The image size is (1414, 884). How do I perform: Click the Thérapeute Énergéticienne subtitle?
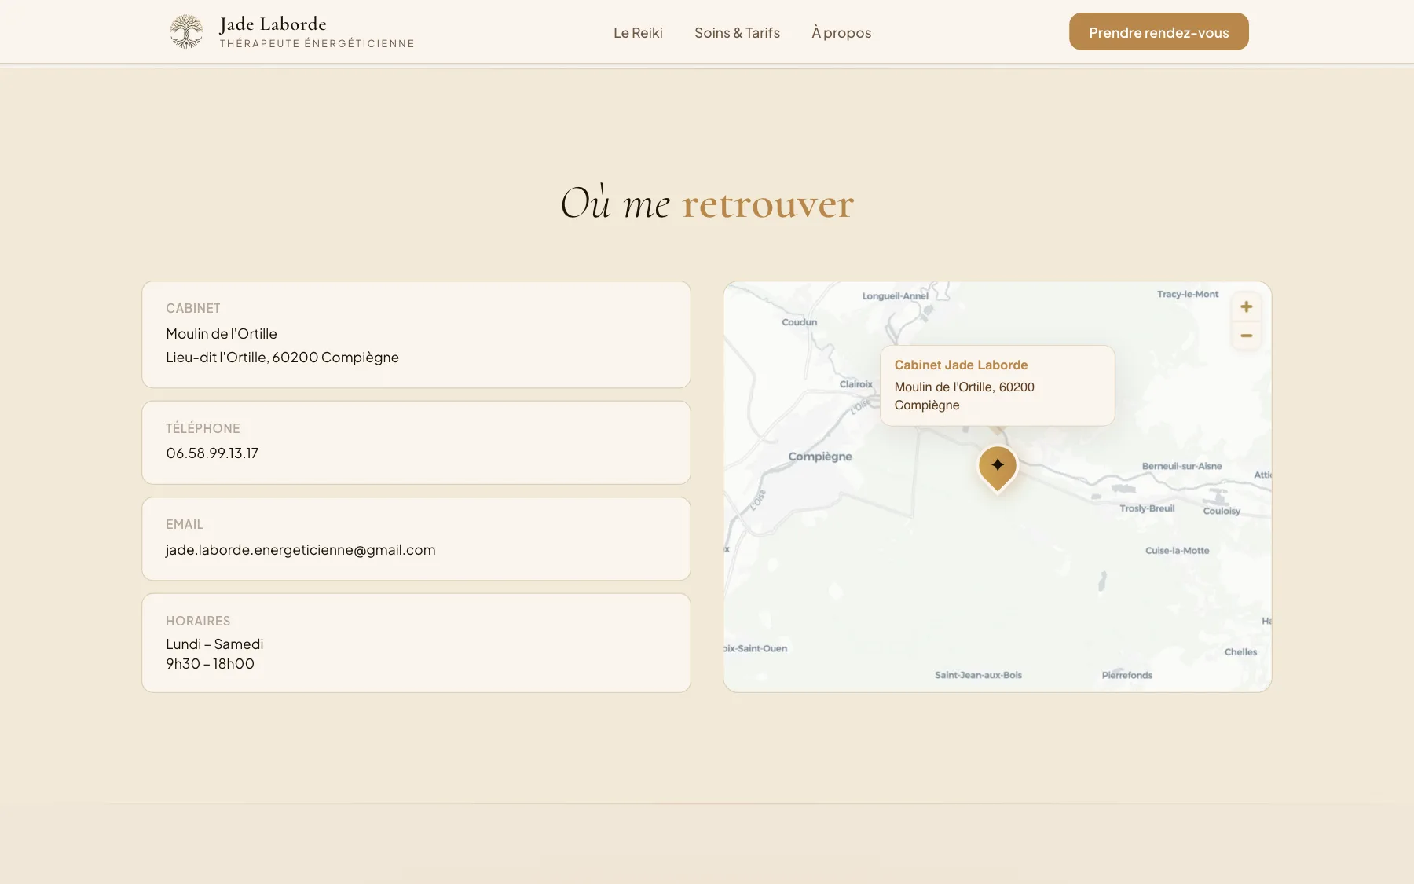point(317,43)
